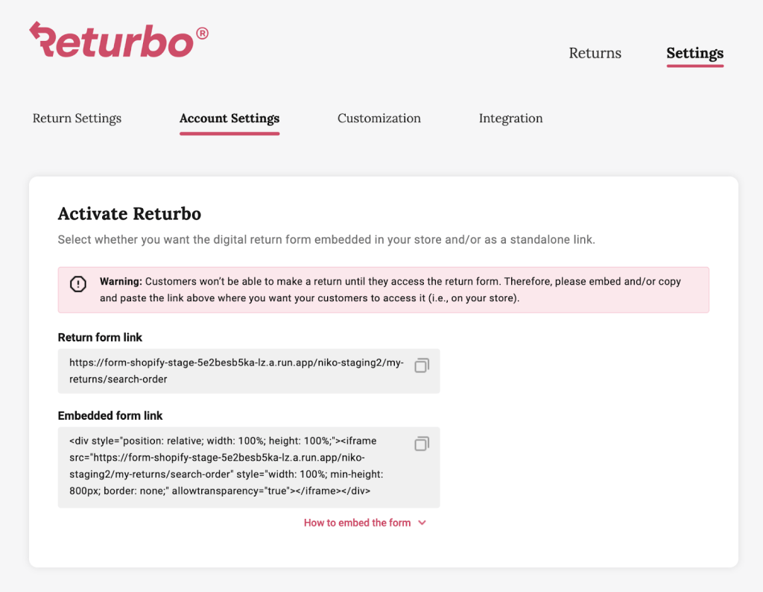
Task: Click the 'Embedded form link' label
Action: pyautogui.click(x=110, y=416)
